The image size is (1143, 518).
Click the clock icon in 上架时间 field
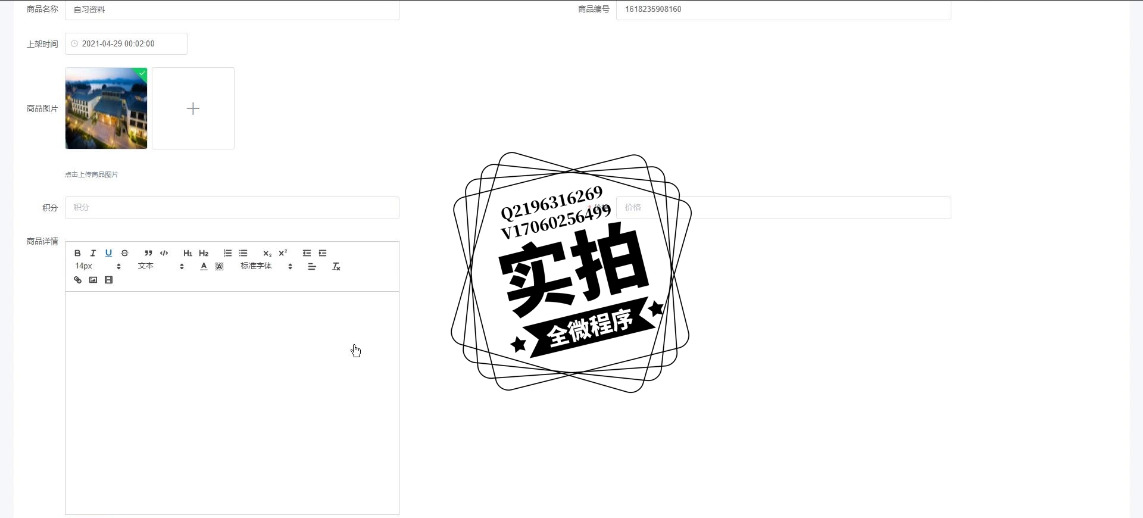coord(74,43)
